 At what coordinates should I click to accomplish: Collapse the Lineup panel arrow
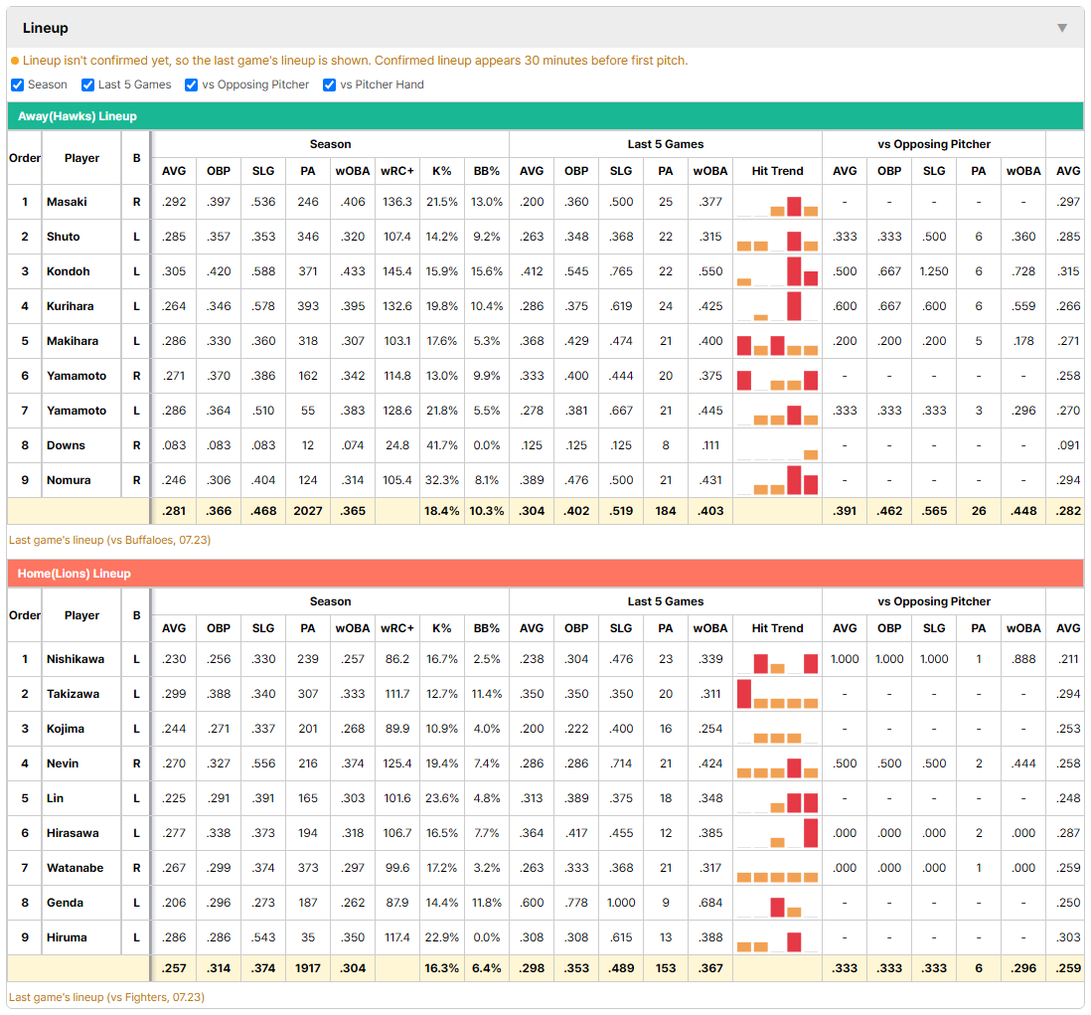[x=1062, y=28]
